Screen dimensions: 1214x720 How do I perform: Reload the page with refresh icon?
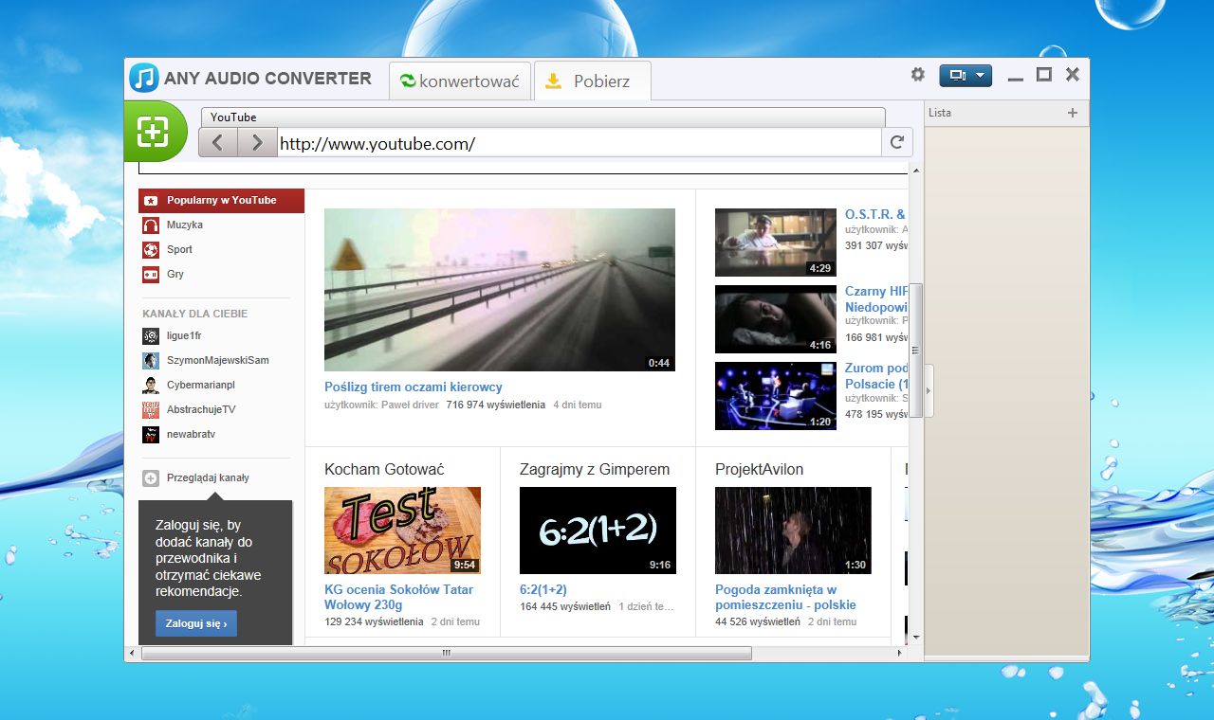[x=897, y=143]
